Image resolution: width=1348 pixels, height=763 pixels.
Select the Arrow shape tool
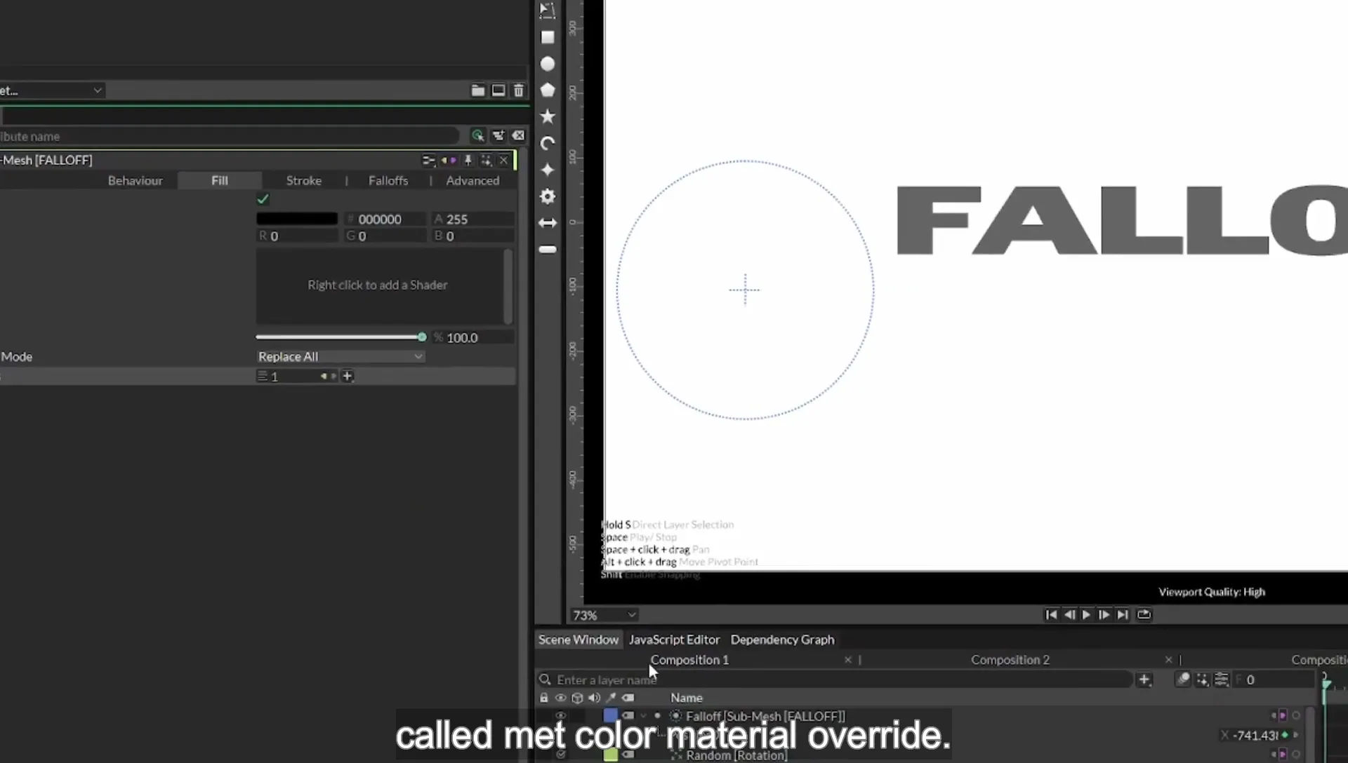(548, 223)
